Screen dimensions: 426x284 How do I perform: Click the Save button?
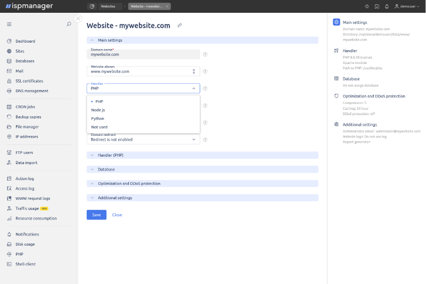pyautogui.click(x=96, y=215)
